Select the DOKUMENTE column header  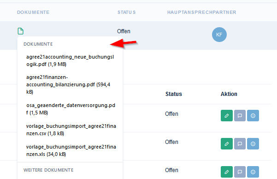[x=33, y=12]
